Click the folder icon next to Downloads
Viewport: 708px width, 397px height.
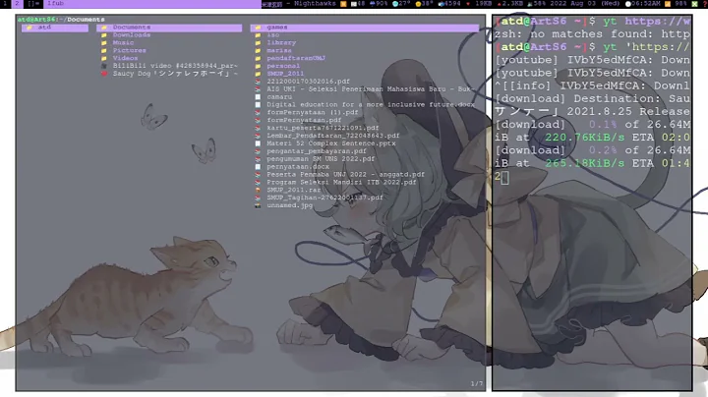tap(104, 35)
